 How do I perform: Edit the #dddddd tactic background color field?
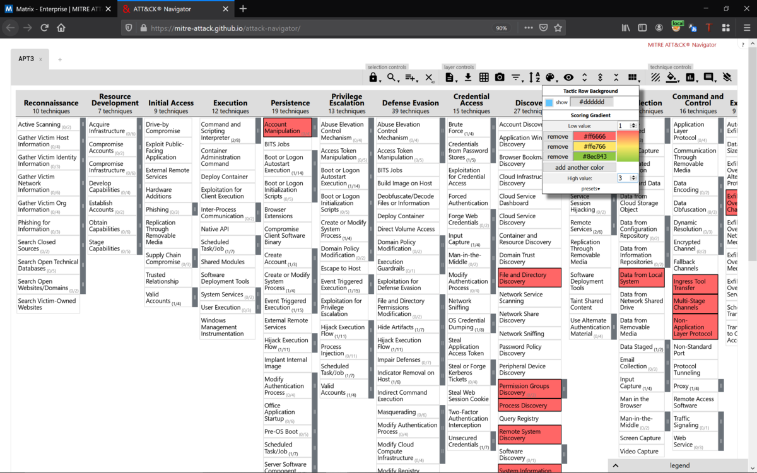pyautogui.click(x=592, y=102)
